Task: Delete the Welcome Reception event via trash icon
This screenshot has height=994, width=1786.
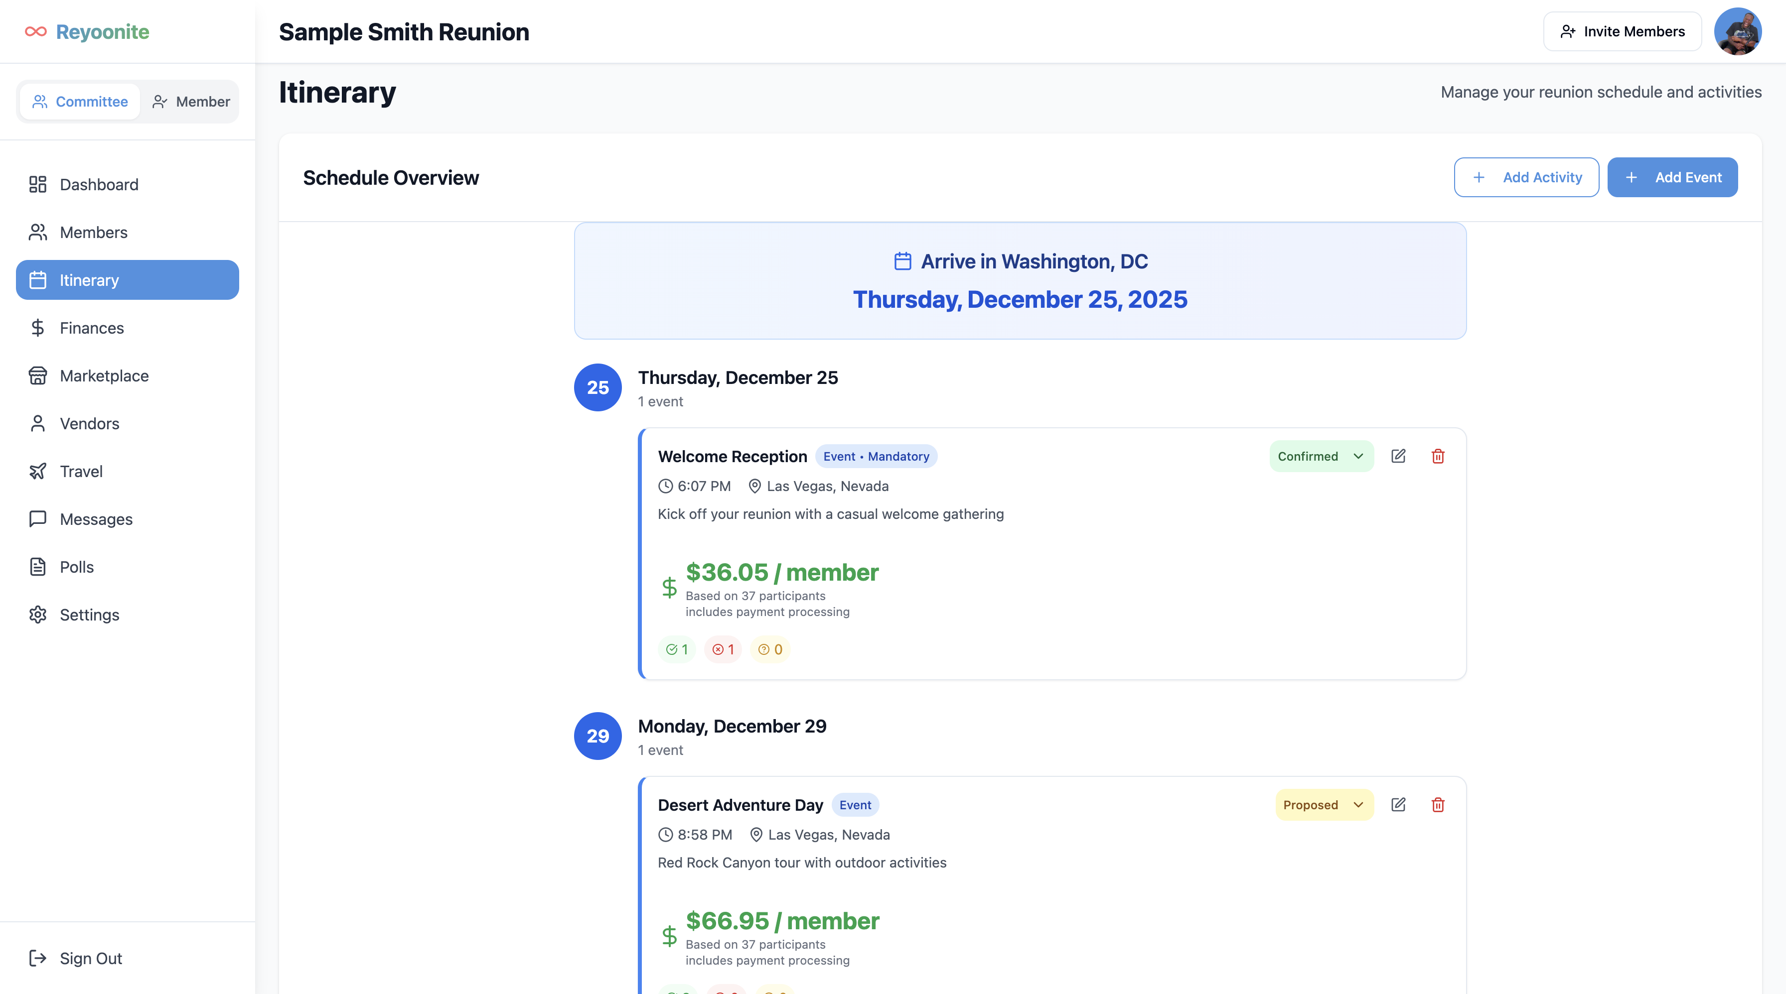Action: click(x=1438, y=456)
